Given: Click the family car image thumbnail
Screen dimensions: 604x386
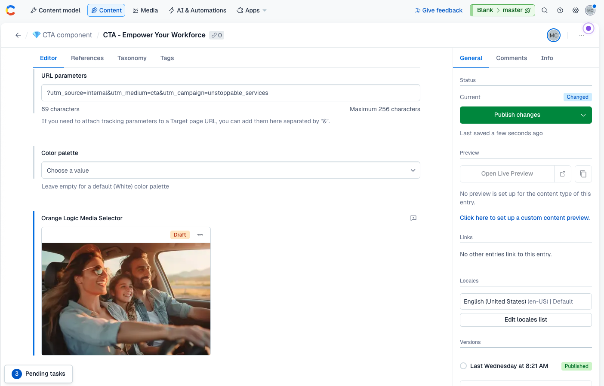Looking at the screenshot, I should [x=126, y=299].
